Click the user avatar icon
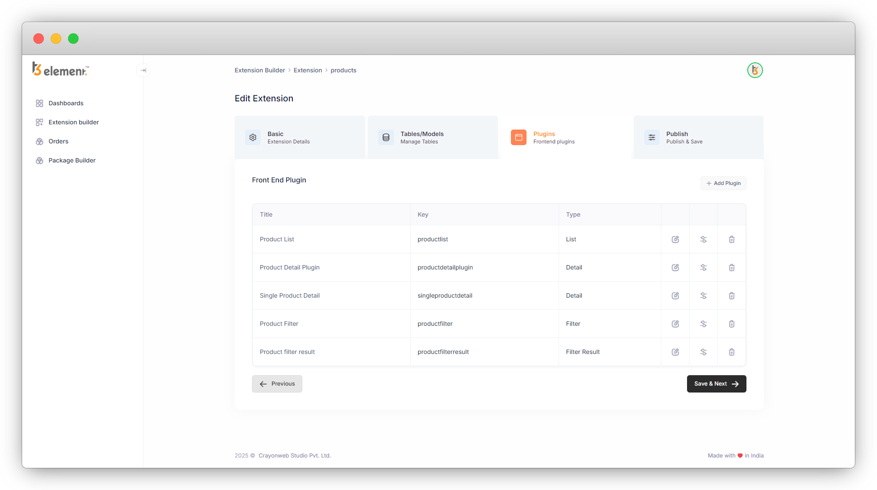 coord(755,70)
